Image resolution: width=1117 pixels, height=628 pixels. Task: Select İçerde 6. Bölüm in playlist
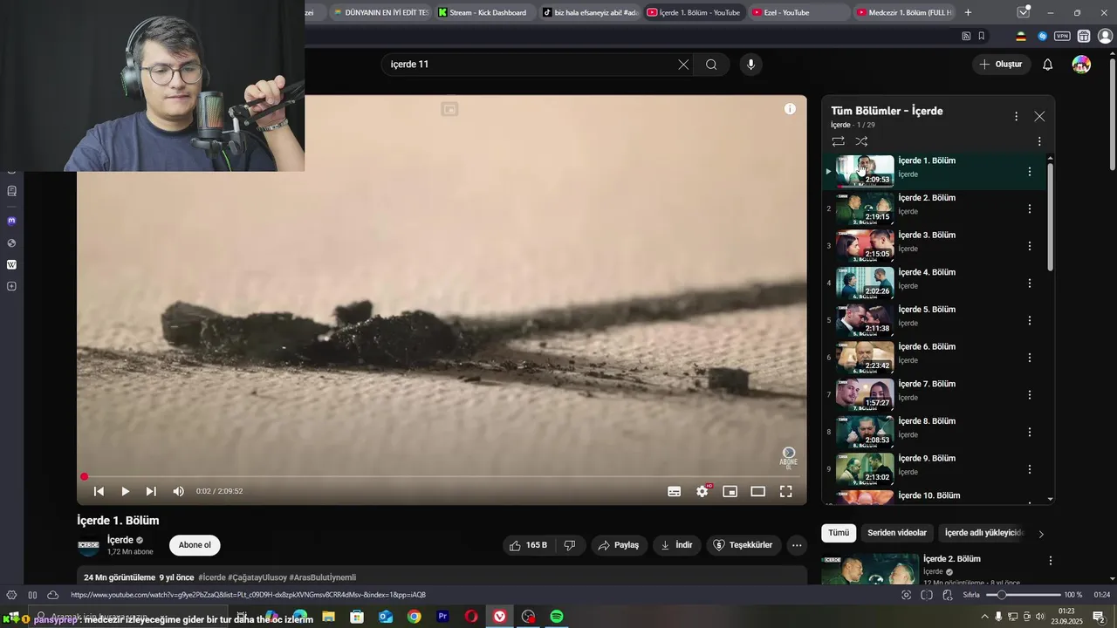coord(934,358)
